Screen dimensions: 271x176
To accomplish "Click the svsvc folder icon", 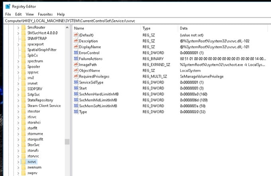I will [24, 162].
